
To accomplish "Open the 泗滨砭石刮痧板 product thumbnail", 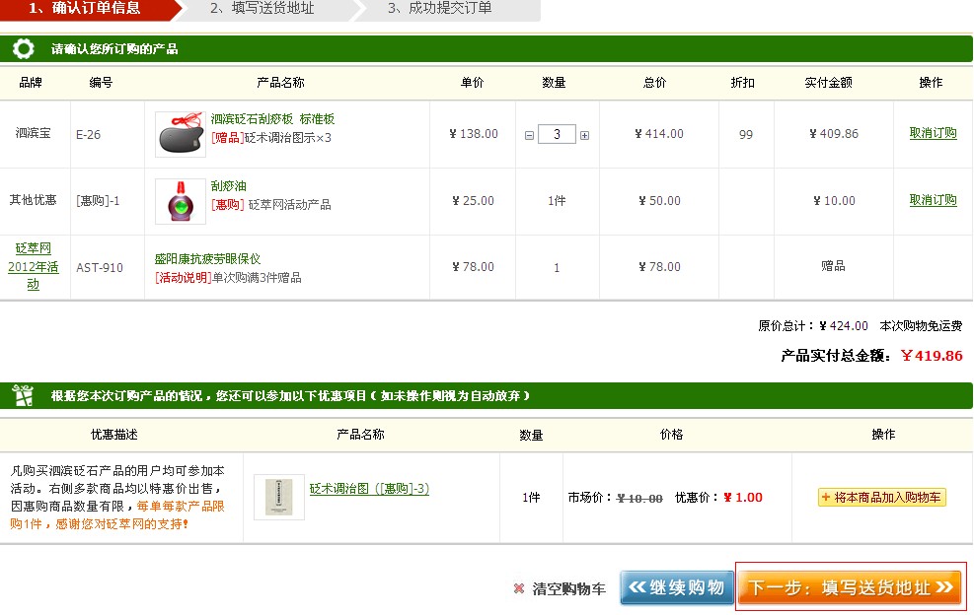I will 181,134.
